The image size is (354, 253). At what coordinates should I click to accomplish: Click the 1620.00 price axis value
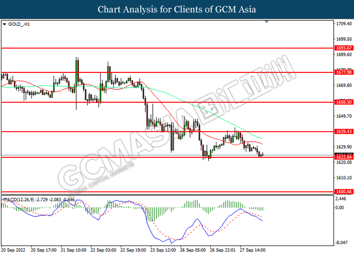[x=344, y=162]
